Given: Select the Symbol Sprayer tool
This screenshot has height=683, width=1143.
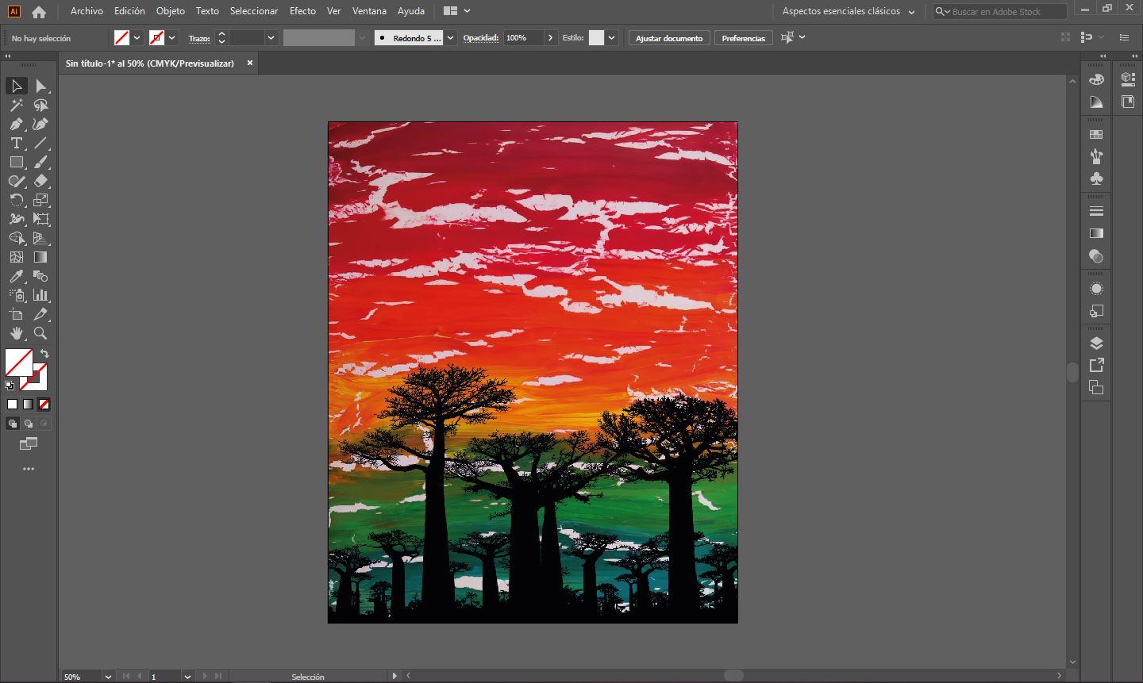Looking at the screenshot, I should [16, 295].
